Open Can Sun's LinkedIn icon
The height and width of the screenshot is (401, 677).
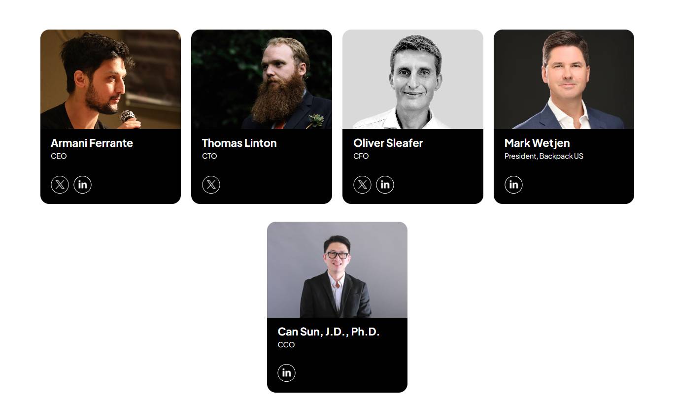(286, 373)
